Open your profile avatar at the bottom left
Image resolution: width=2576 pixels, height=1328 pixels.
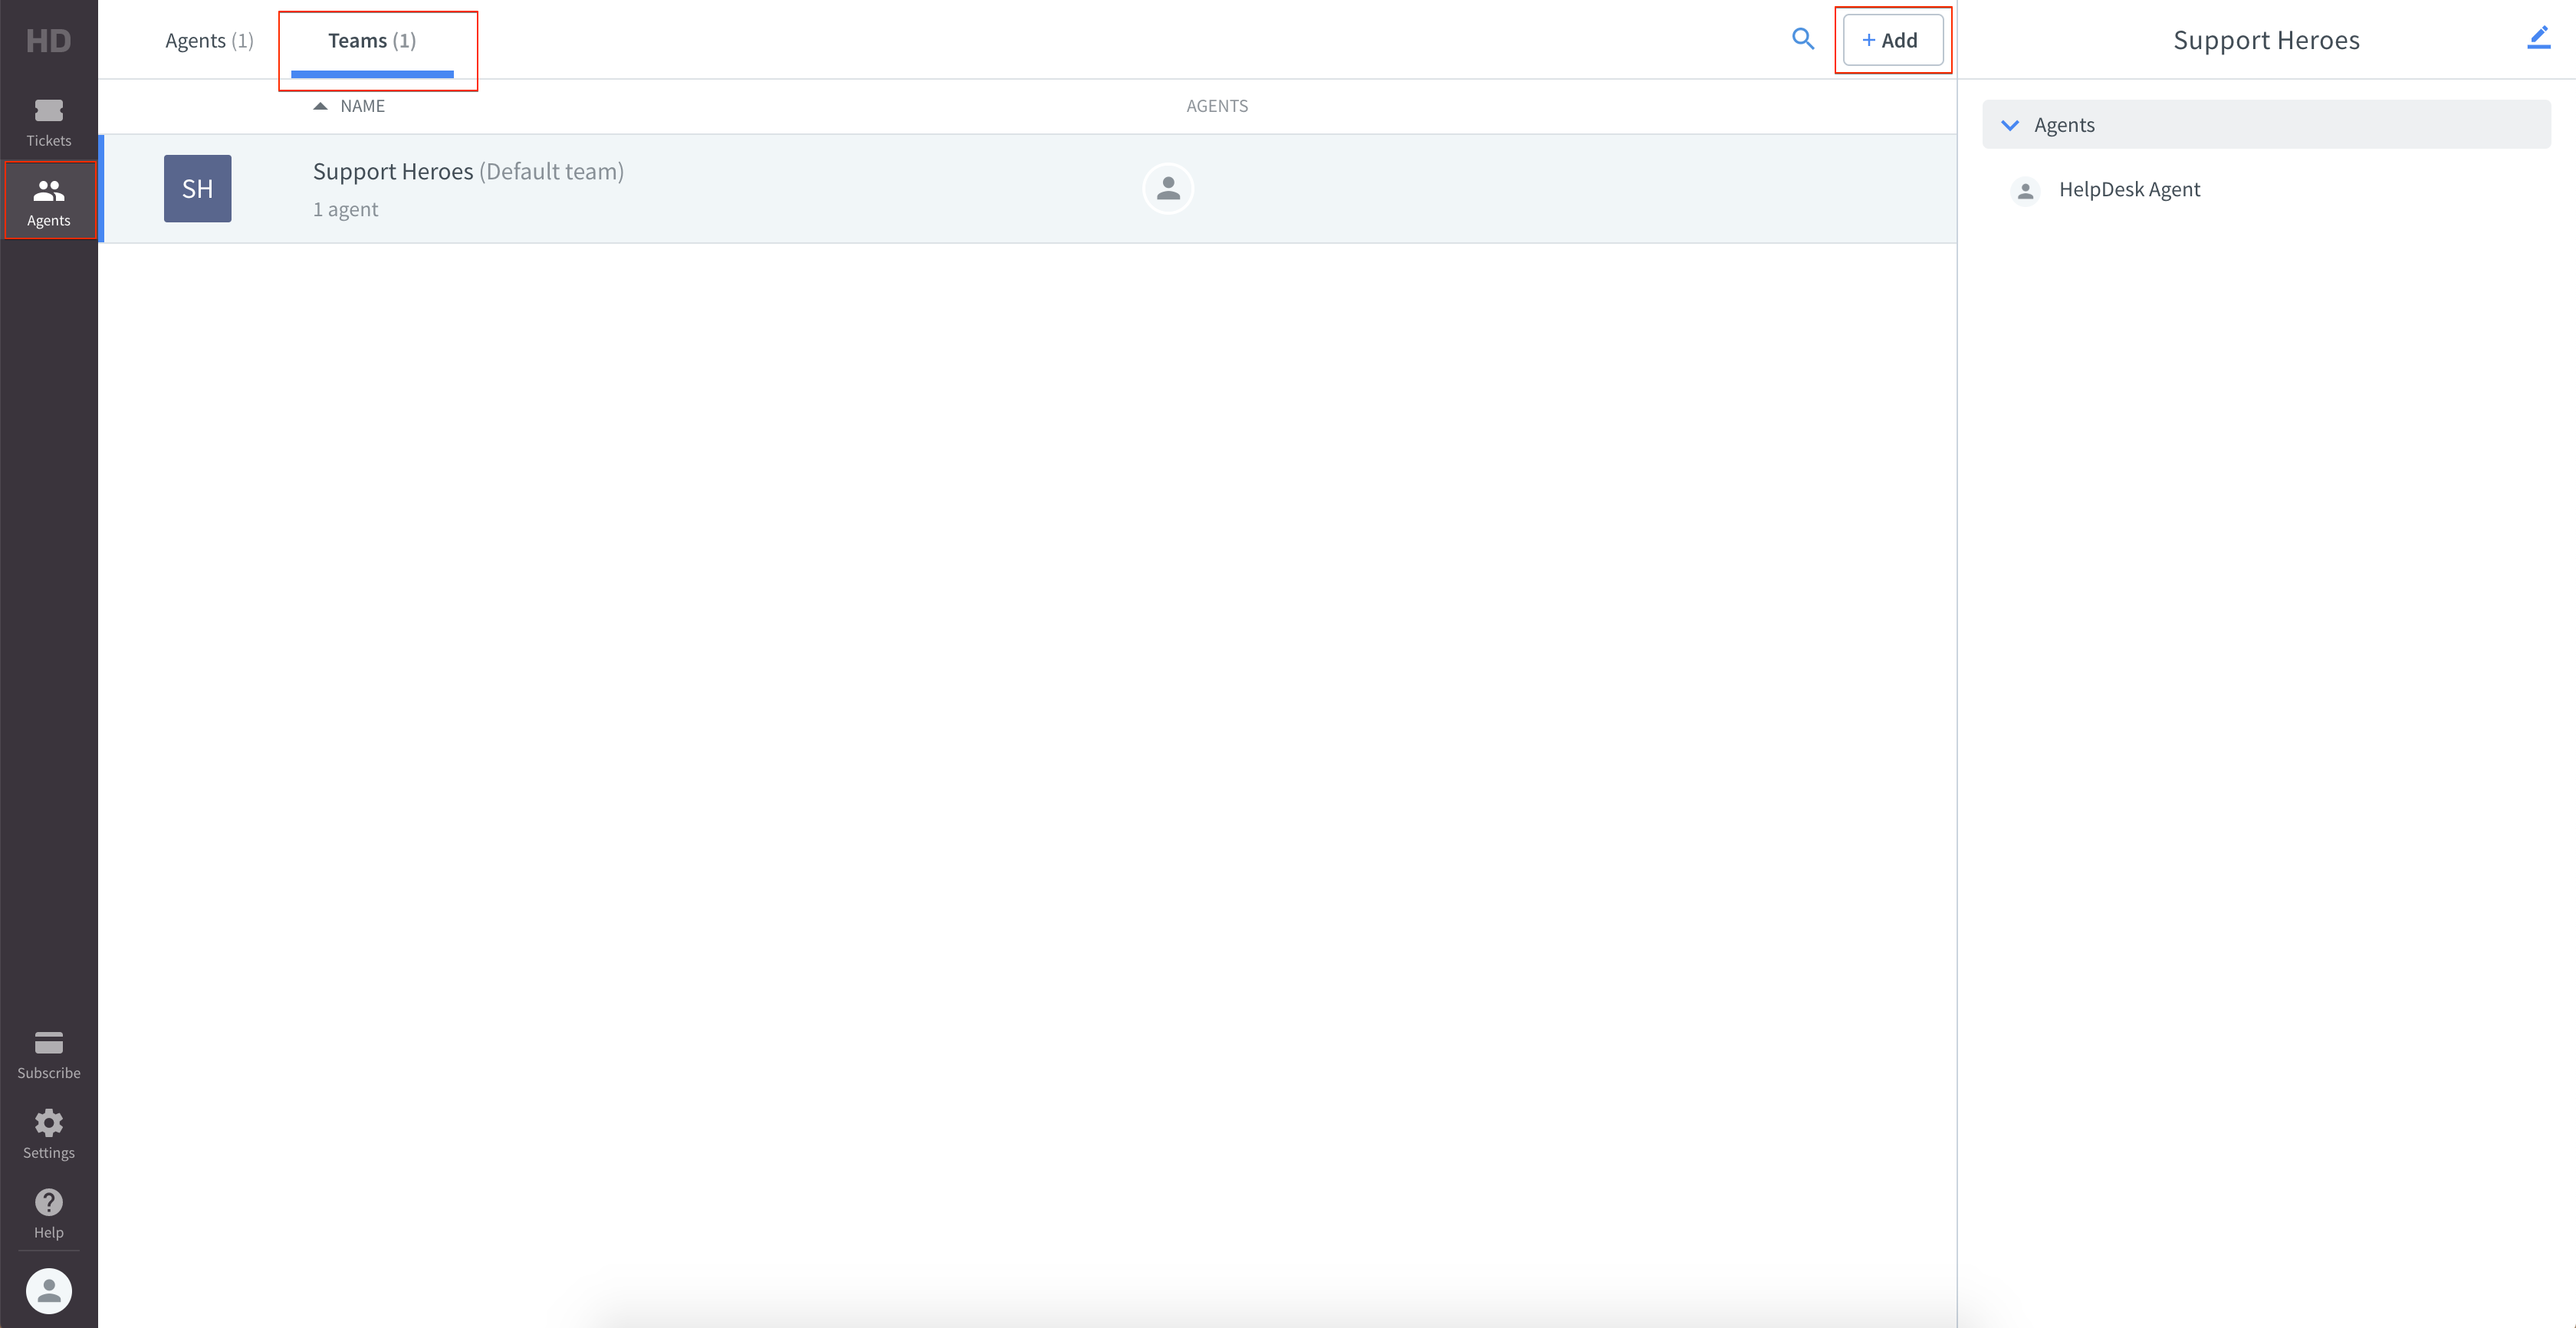click(x=48, y=1291)
